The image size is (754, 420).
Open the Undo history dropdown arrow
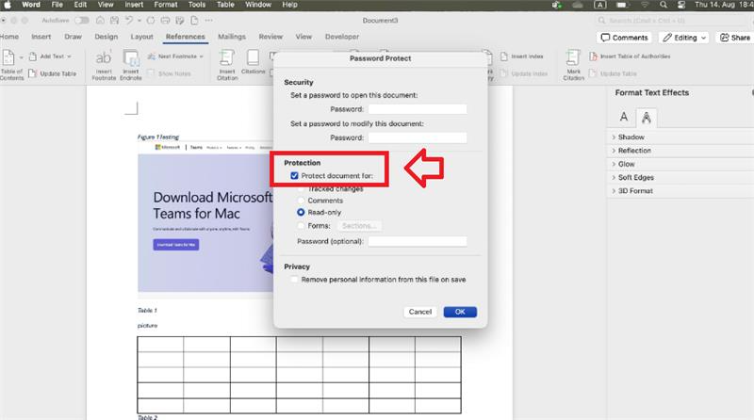point(139,21)
